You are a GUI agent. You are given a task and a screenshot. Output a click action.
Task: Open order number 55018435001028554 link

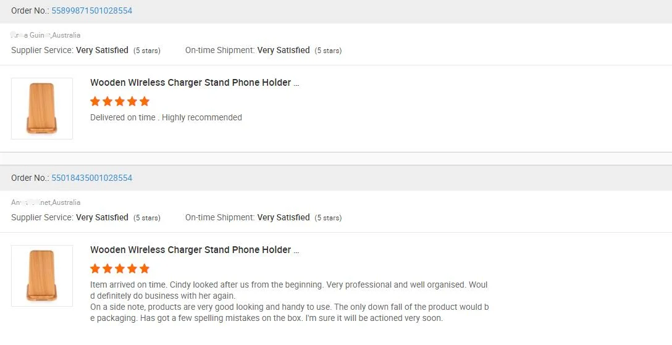click(91, 178)
